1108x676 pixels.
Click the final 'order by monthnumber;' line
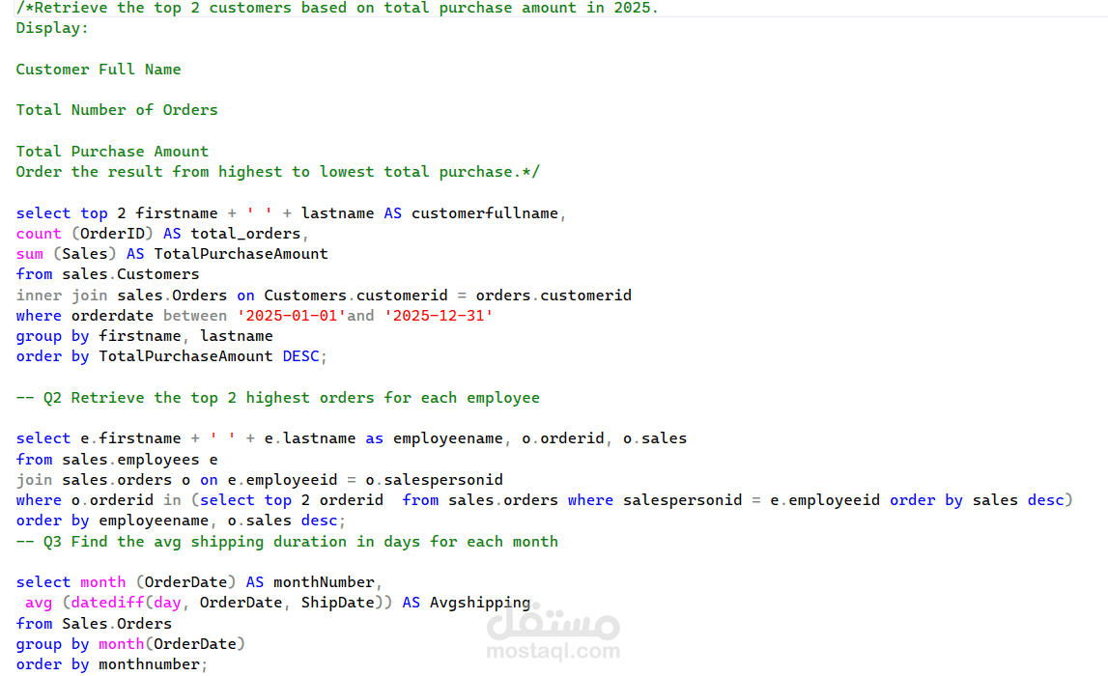point(112,664)
